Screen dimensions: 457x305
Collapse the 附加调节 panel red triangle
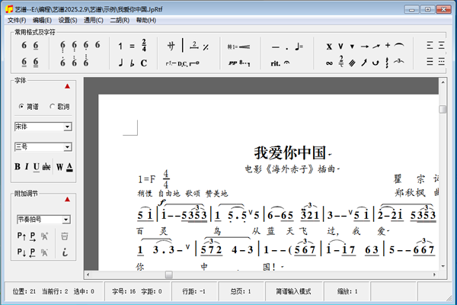tap(67, 199)
